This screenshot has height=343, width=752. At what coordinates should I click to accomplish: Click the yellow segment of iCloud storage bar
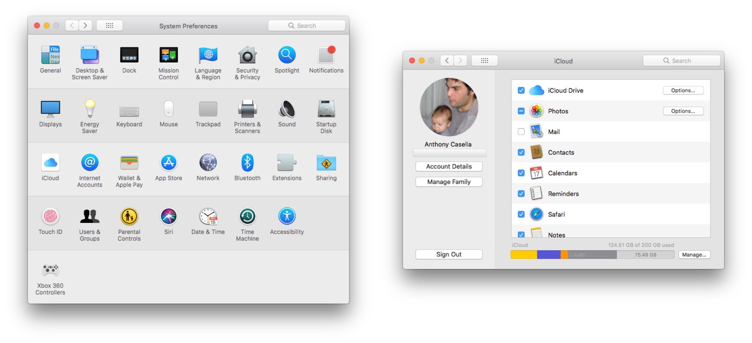click(x=524, y=255)
